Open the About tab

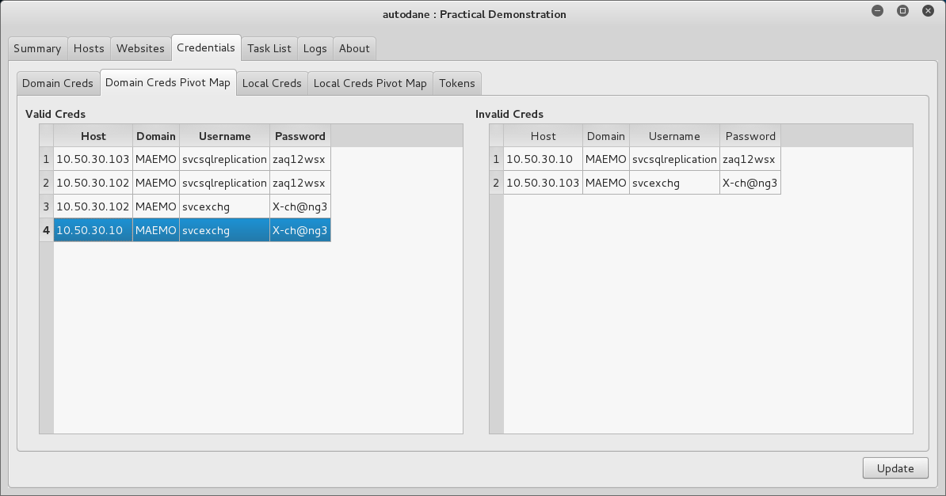pos(354,48)
